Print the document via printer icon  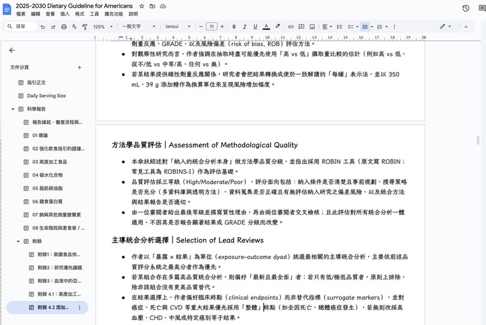coord(63,26)
